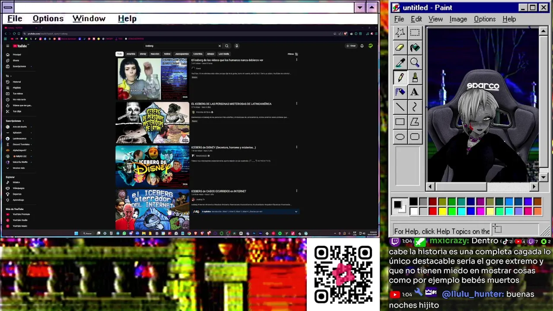Choose the Curve tool in Paint

(x=415, y=107)
